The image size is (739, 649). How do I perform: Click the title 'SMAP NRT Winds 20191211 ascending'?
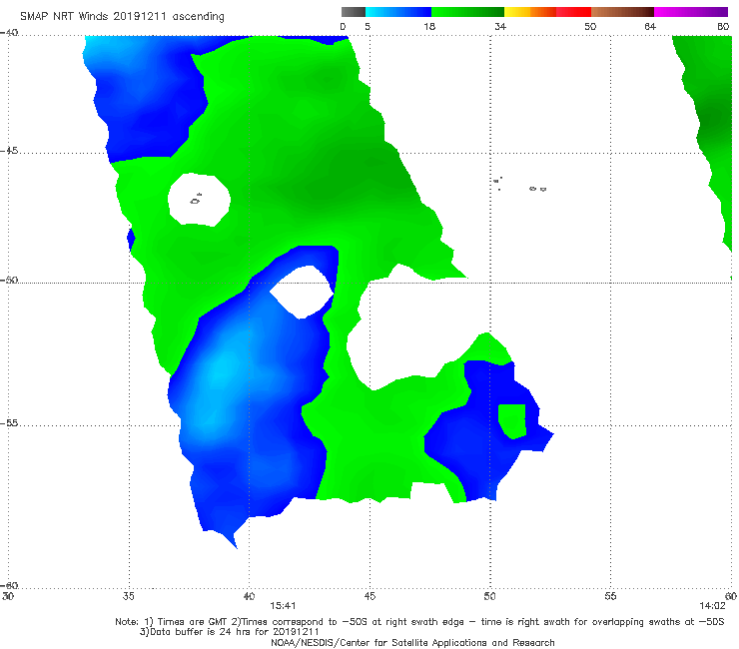pyautogui.click(x=122, y=16)
